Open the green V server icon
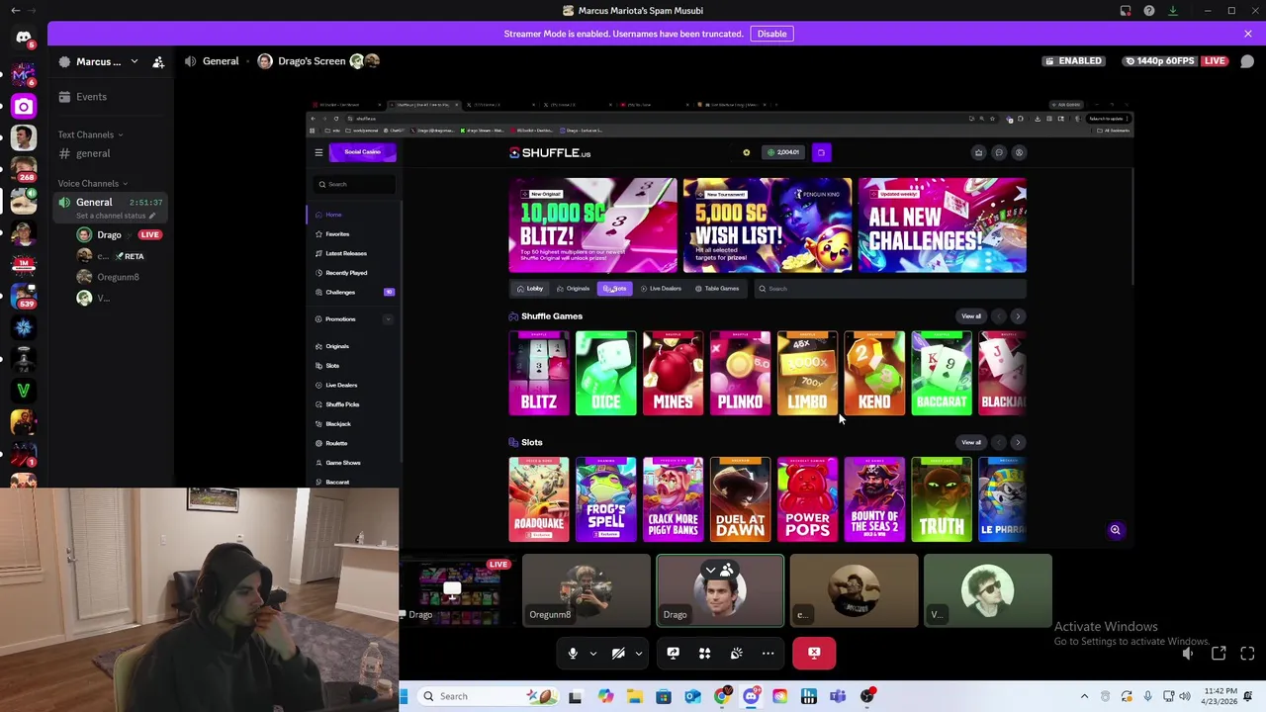The height and width of the screenshot is (712, 1266). click(23, 391)
